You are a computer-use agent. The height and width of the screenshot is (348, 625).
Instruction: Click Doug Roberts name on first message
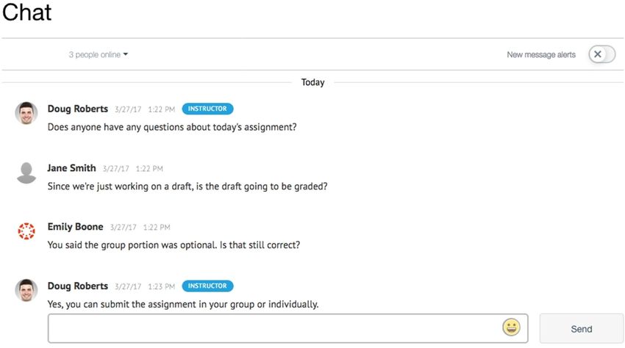[x=78, y=109]
